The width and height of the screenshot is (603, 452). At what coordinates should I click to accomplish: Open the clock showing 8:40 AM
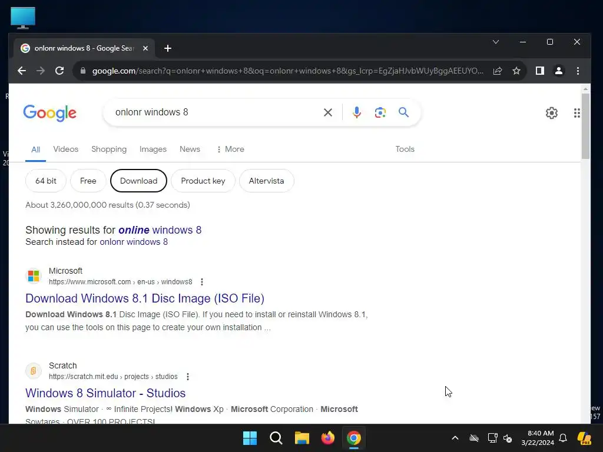point(538,438)
